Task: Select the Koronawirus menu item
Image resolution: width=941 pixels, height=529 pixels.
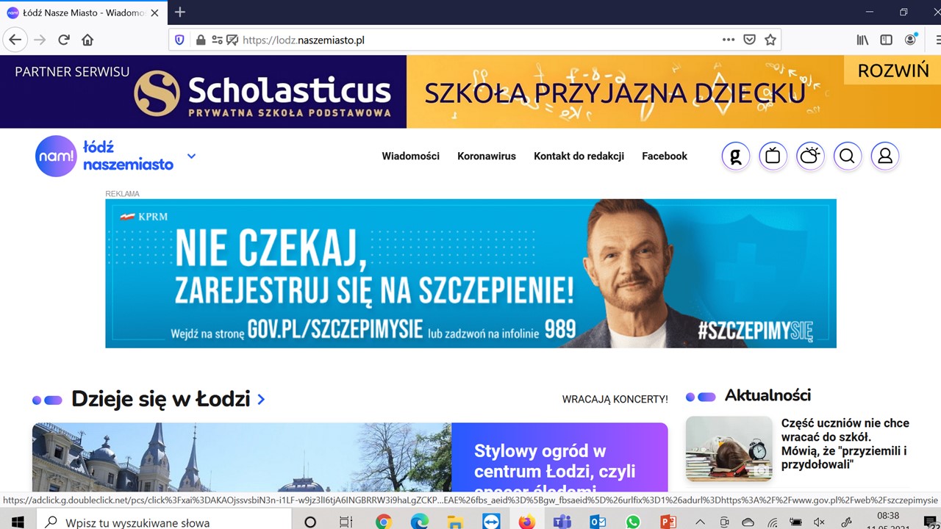Action: tap(487, 156)
